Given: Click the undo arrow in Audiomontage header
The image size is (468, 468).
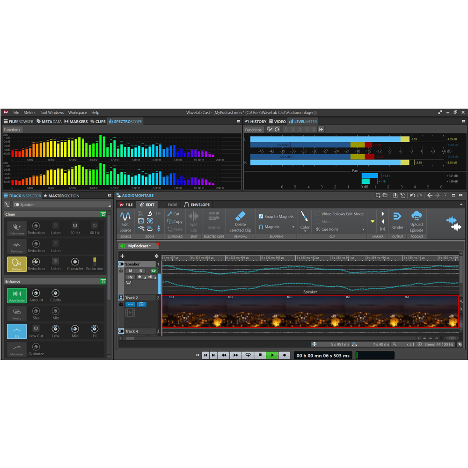Looking at the screenshot, I should point(412,195).
